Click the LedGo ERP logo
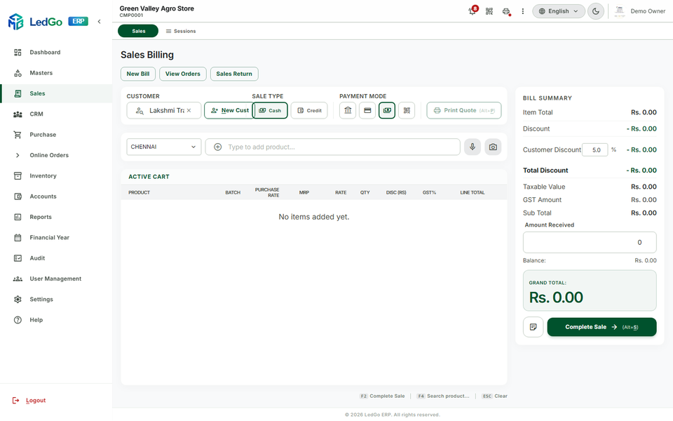The image size is (673, 421). click(x=48, y=22)
